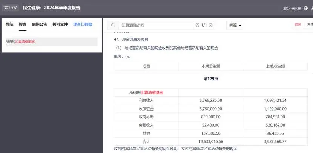This screenshot has width=313, height=153.
Task: Click the 合计 row label
Action: tap(146, 142)
